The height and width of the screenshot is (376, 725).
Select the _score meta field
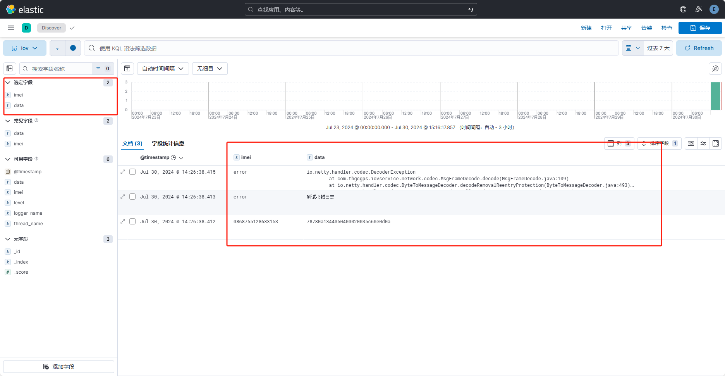tap(21, 272)
